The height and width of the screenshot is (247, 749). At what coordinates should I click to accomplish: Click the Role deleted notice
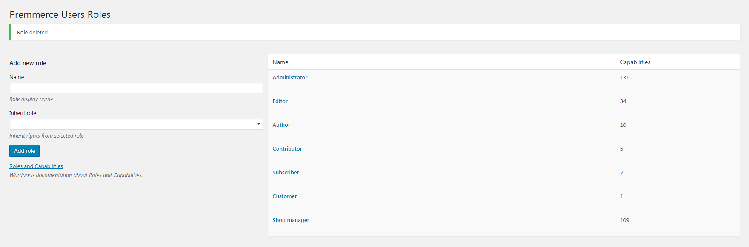point(375,32)
